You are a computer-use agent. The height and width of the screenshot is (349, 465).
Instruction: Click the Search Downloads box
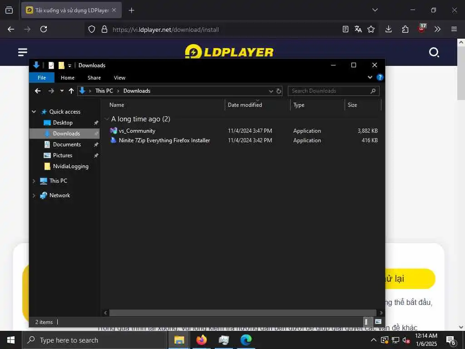coord(333,91)
